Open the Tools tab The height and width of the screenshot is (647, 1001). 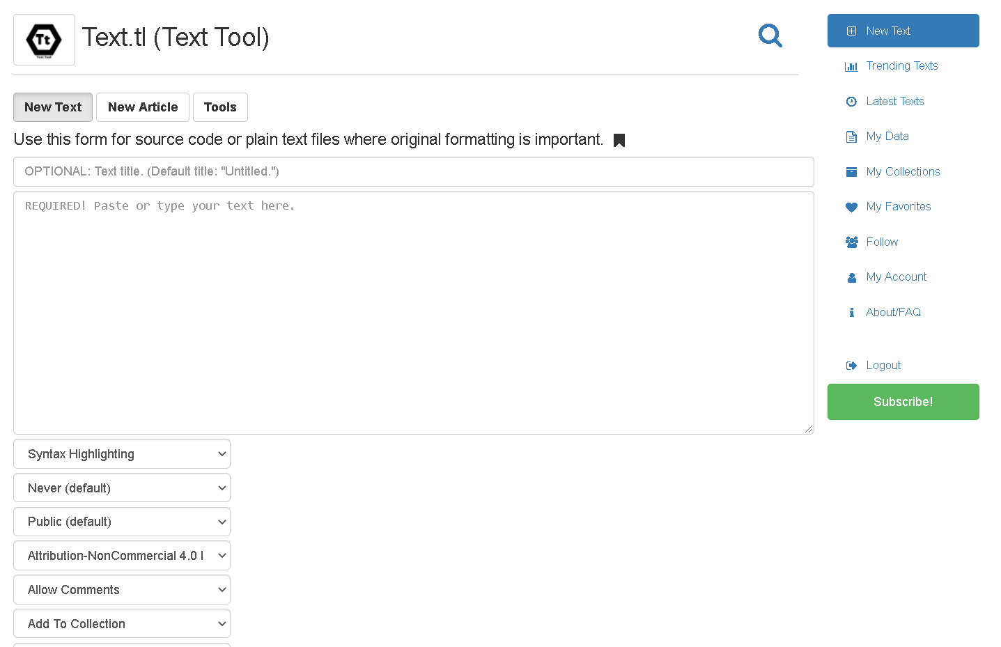point(220,107)
